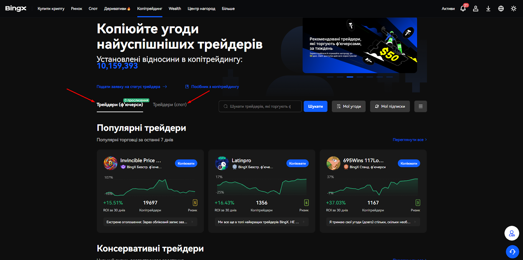523x260 pixels.
Task: Click the list menu icon button
Action: coord(421,106)
